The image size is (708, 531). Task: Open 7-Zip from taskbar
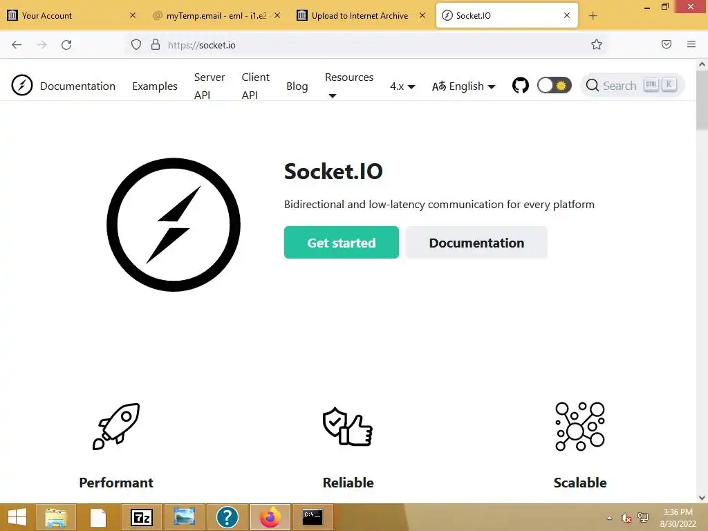(x=141, y=517)
